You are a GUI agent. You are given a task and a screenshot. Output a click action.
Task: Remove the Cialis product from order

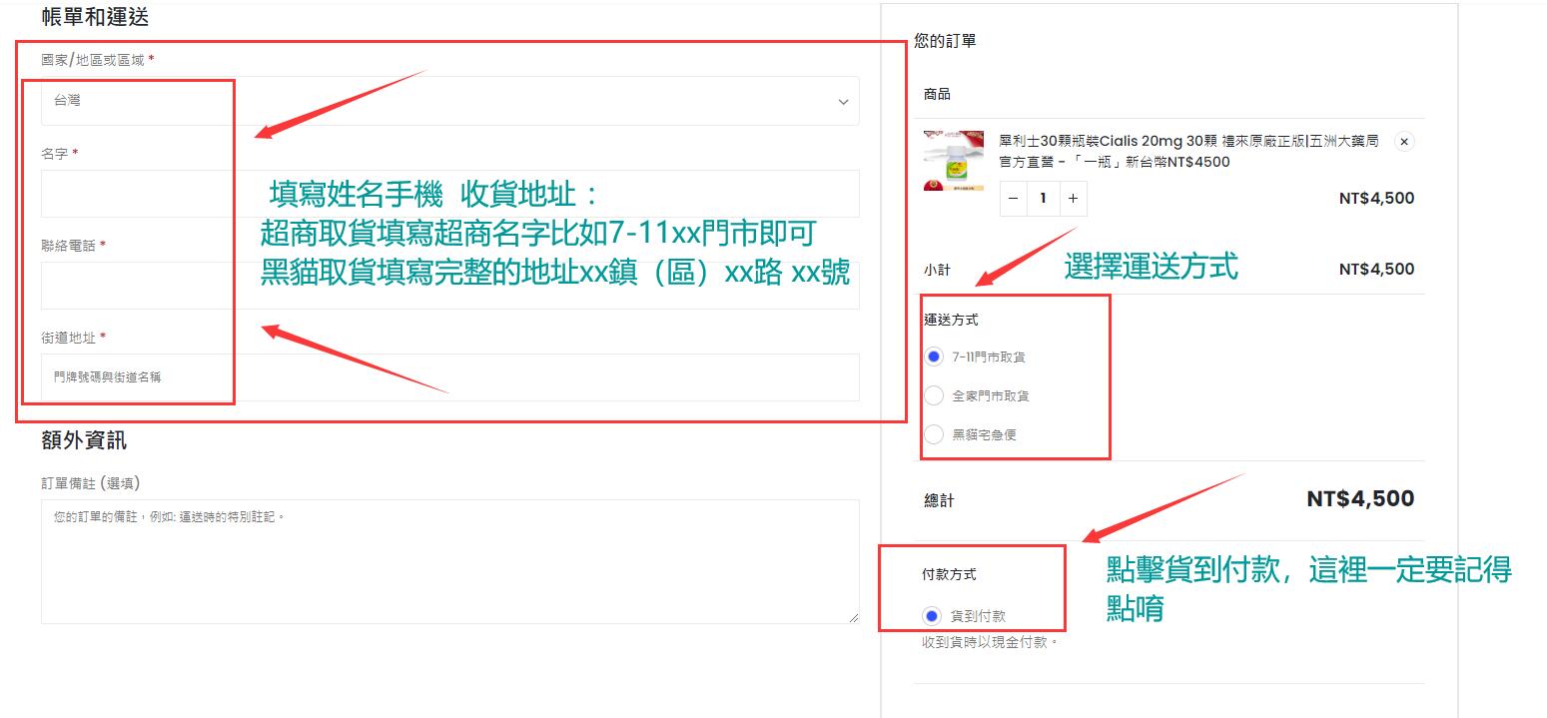1404,142
